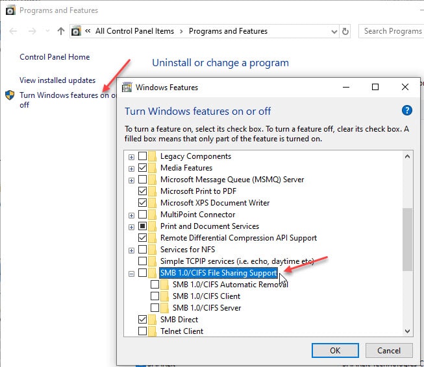
Task: Uncheck the Media Features checkbox
Action: tap(142, 168)
